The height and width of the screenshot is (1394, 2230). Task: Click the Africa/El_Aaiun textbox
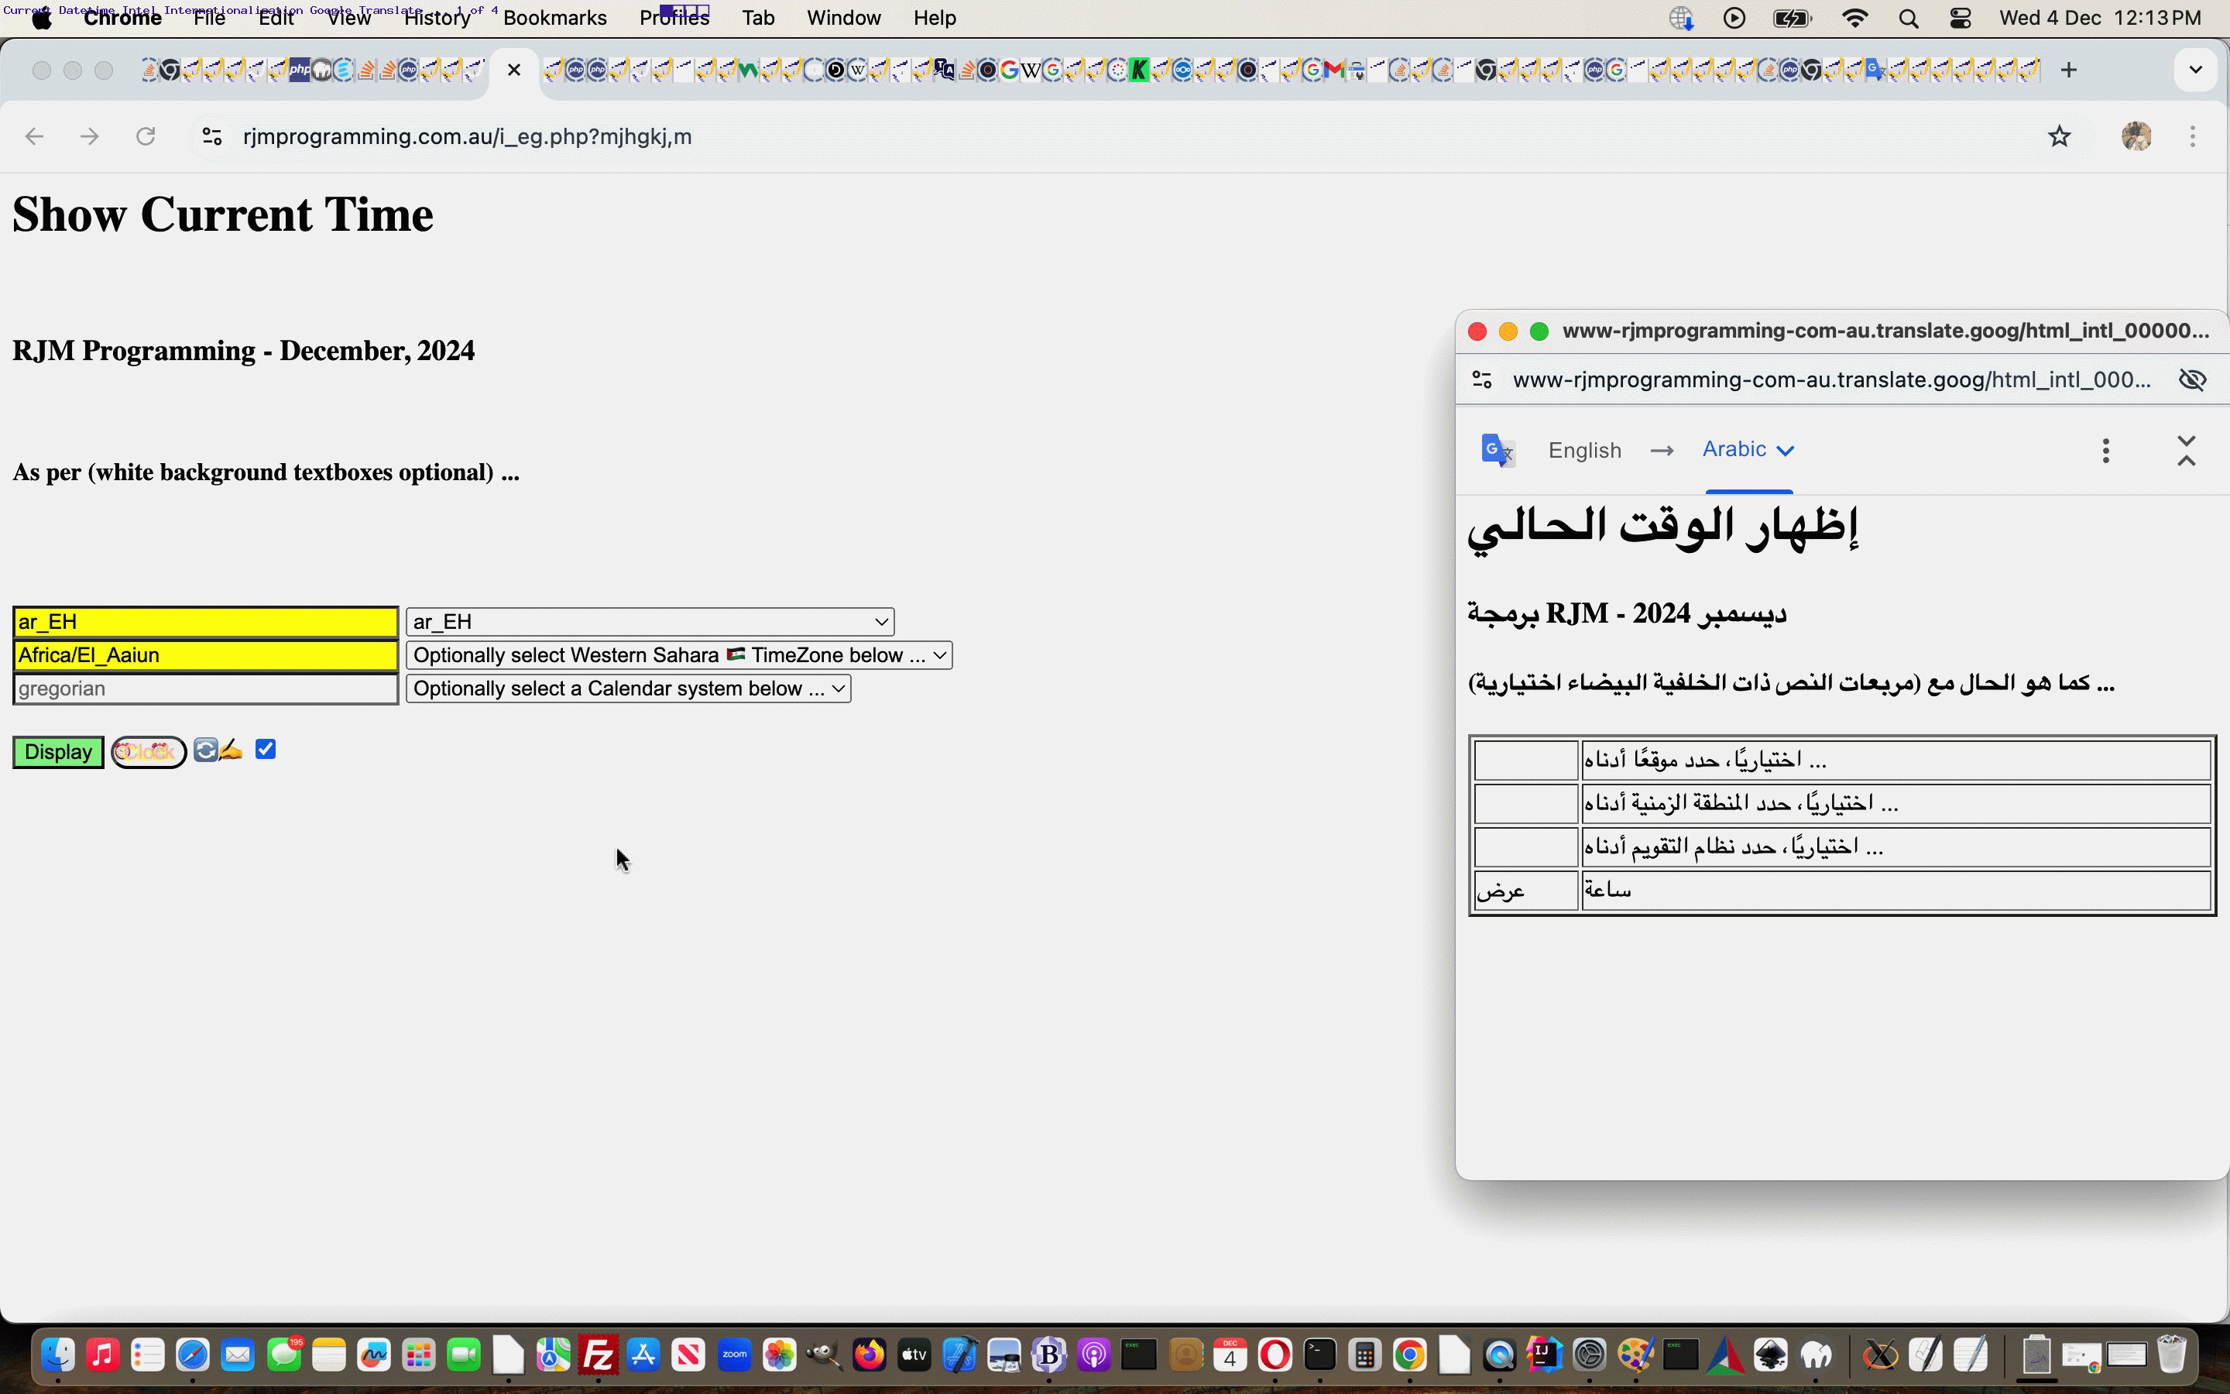point(205,654)
